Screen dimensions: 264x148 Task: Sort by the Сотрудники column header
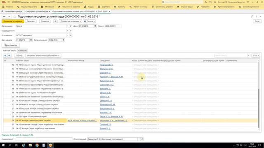point(104,60)
